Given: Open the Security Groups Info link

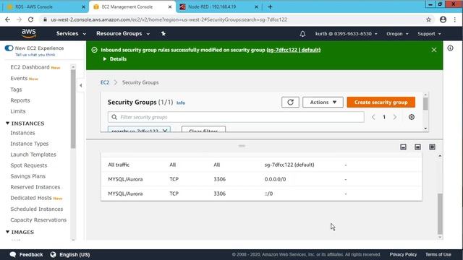Looking at the screenshot, I should [181, 103].
